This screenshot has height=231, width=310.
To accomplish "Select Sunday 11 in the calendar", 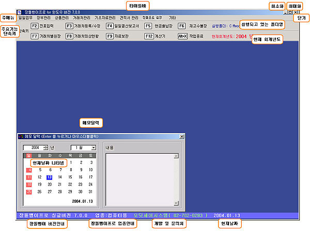I will [29, 177].
